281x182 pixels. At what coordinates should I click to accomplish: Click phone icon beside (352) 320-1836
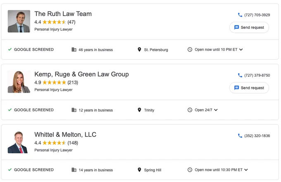[240, 135]
